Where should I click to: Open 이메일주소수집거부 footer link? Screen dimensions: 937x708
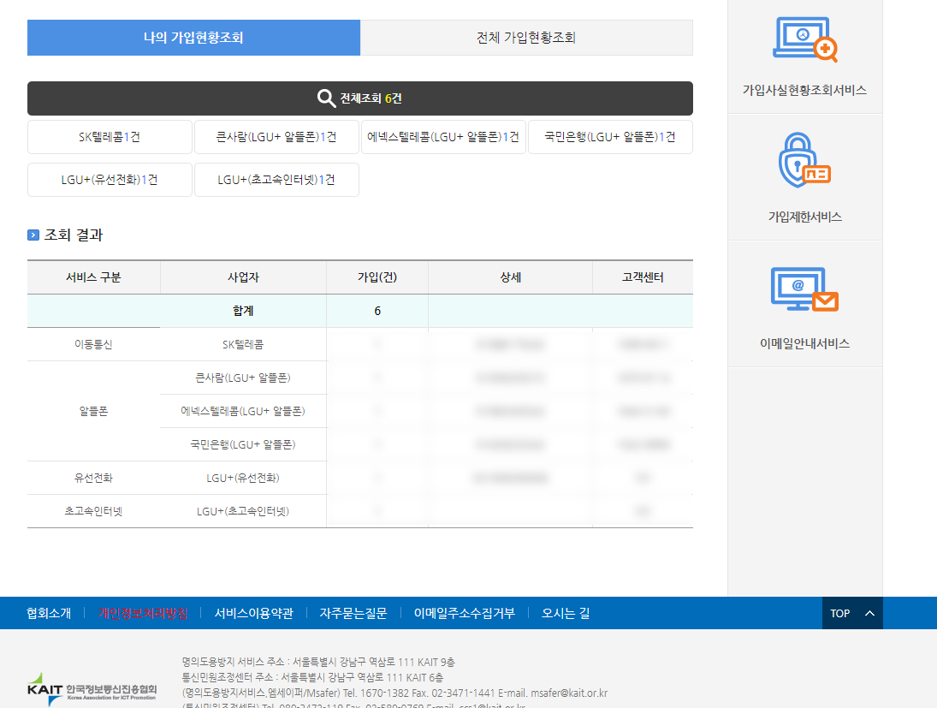pyautogui.click(x=465, y=613)
